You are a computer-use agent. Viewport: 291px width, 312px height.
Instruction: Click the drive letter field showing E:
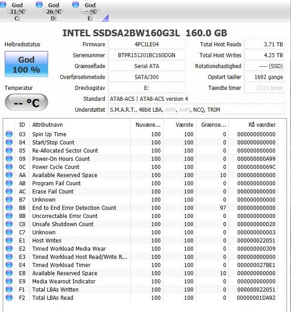click(x=147, y=88)
